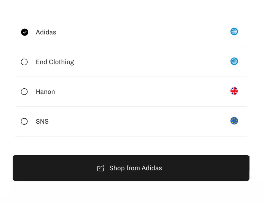Select the Hanon radio button

pos(24,92)
